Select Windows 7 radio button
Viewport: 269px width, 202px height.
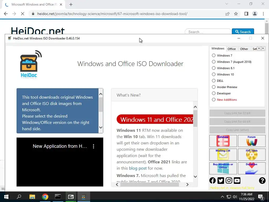pyautogui.click(x=214, y=55)
